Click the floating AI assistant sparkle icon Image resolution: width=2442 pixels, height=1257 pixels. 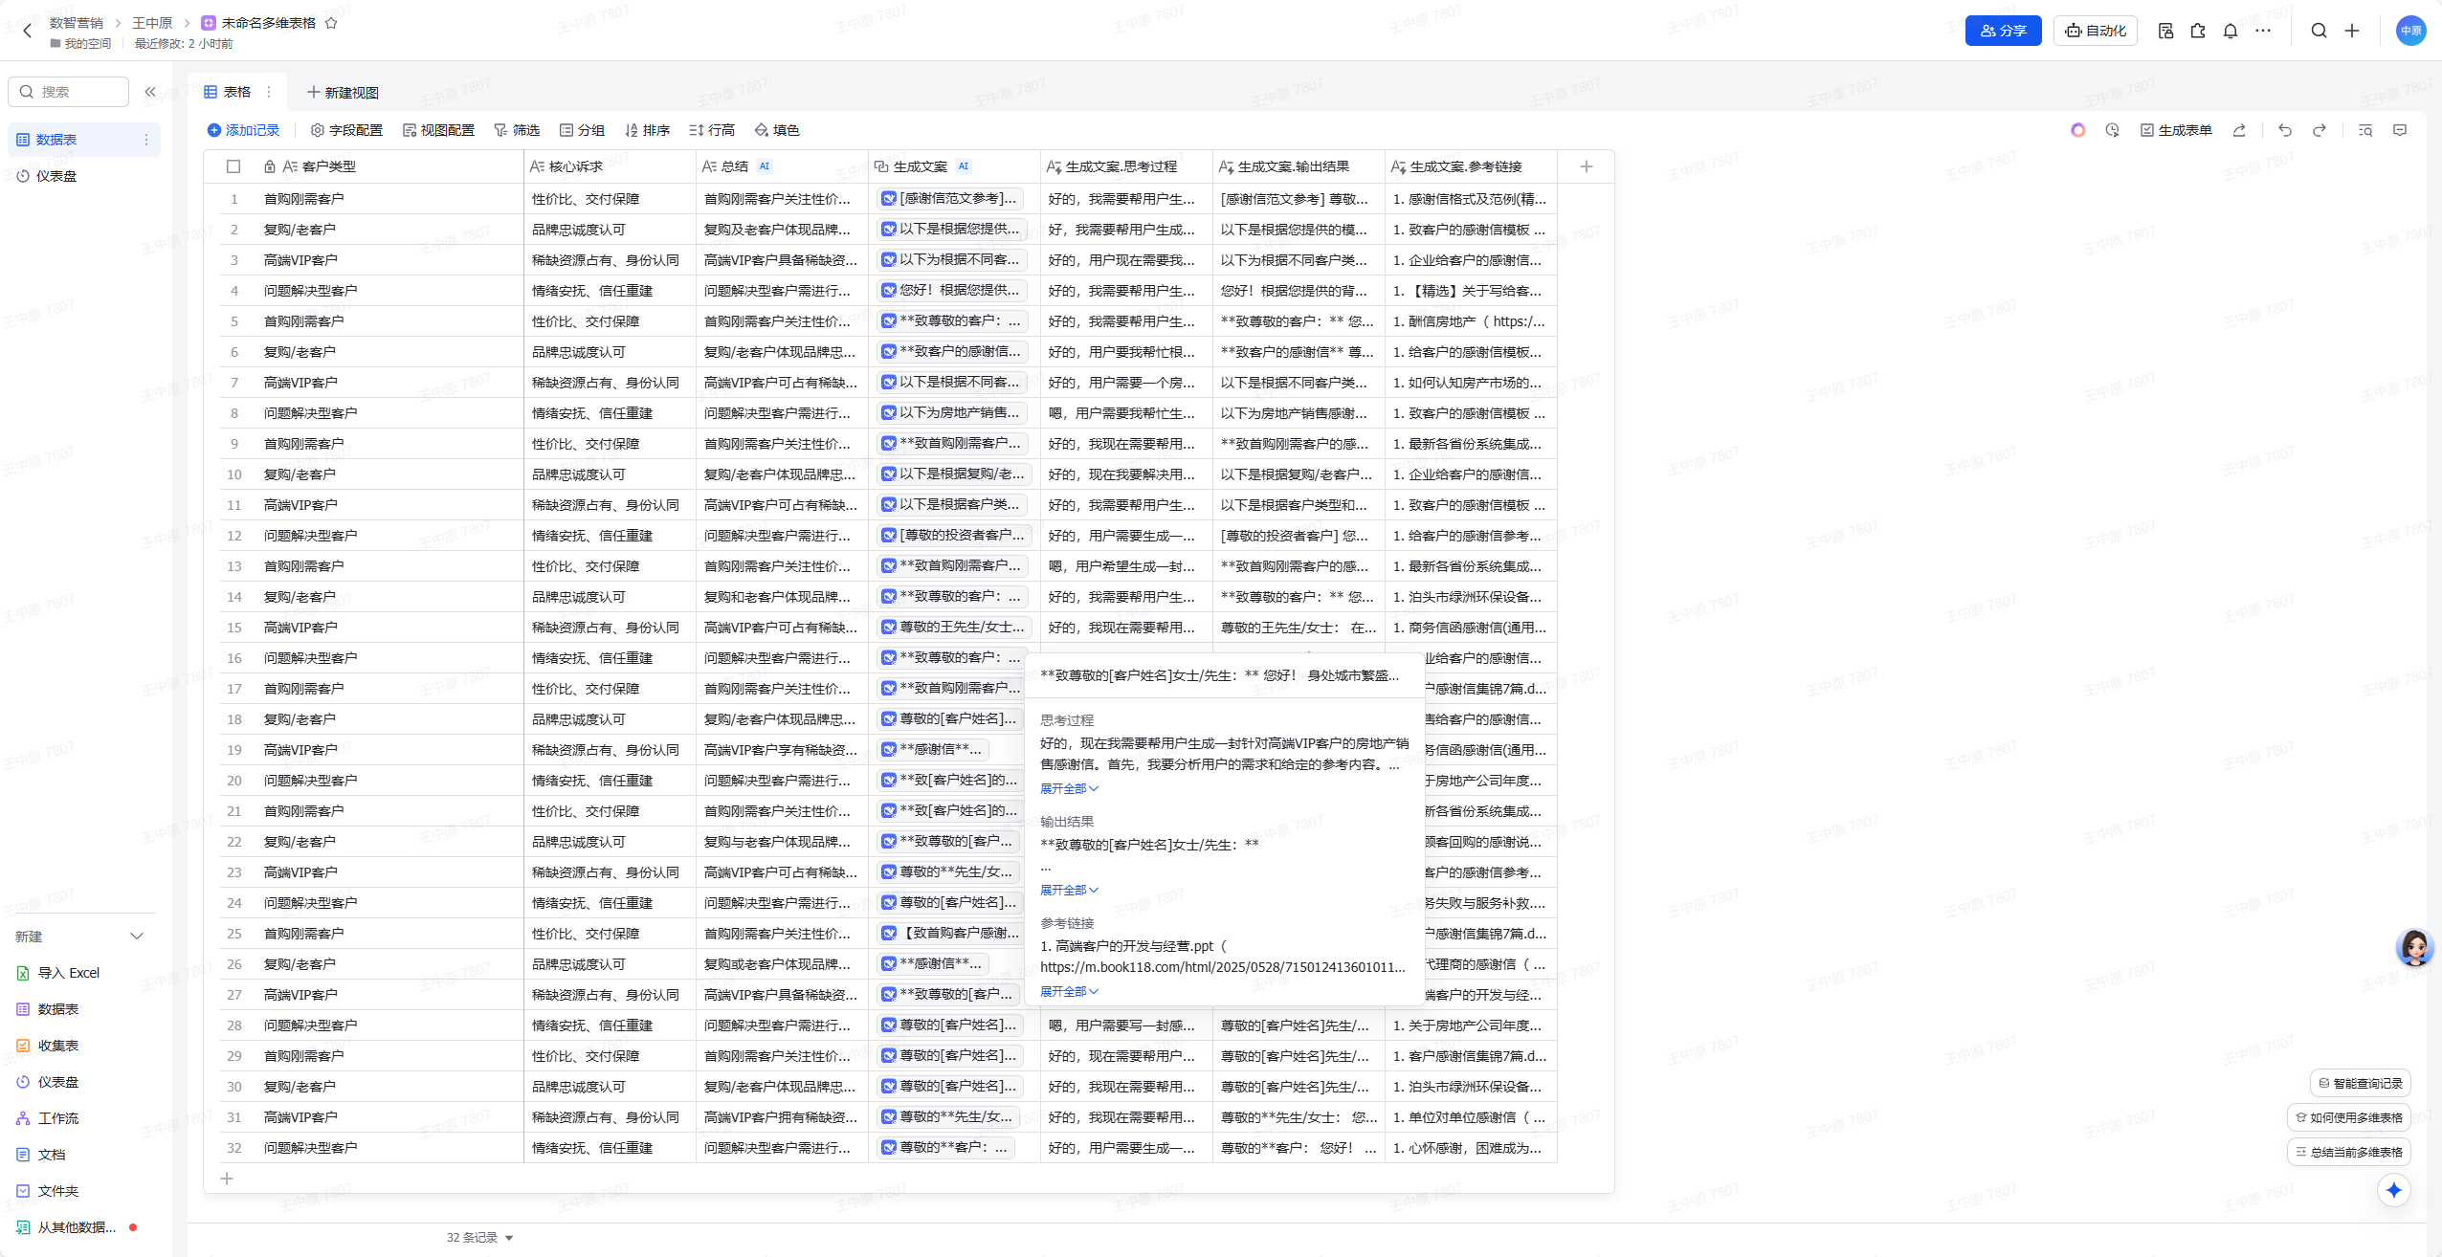pos(2393,1190)
